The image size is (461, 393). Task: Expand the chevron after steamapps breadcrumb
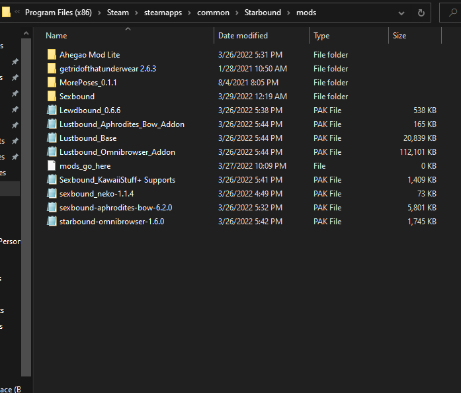189,13
